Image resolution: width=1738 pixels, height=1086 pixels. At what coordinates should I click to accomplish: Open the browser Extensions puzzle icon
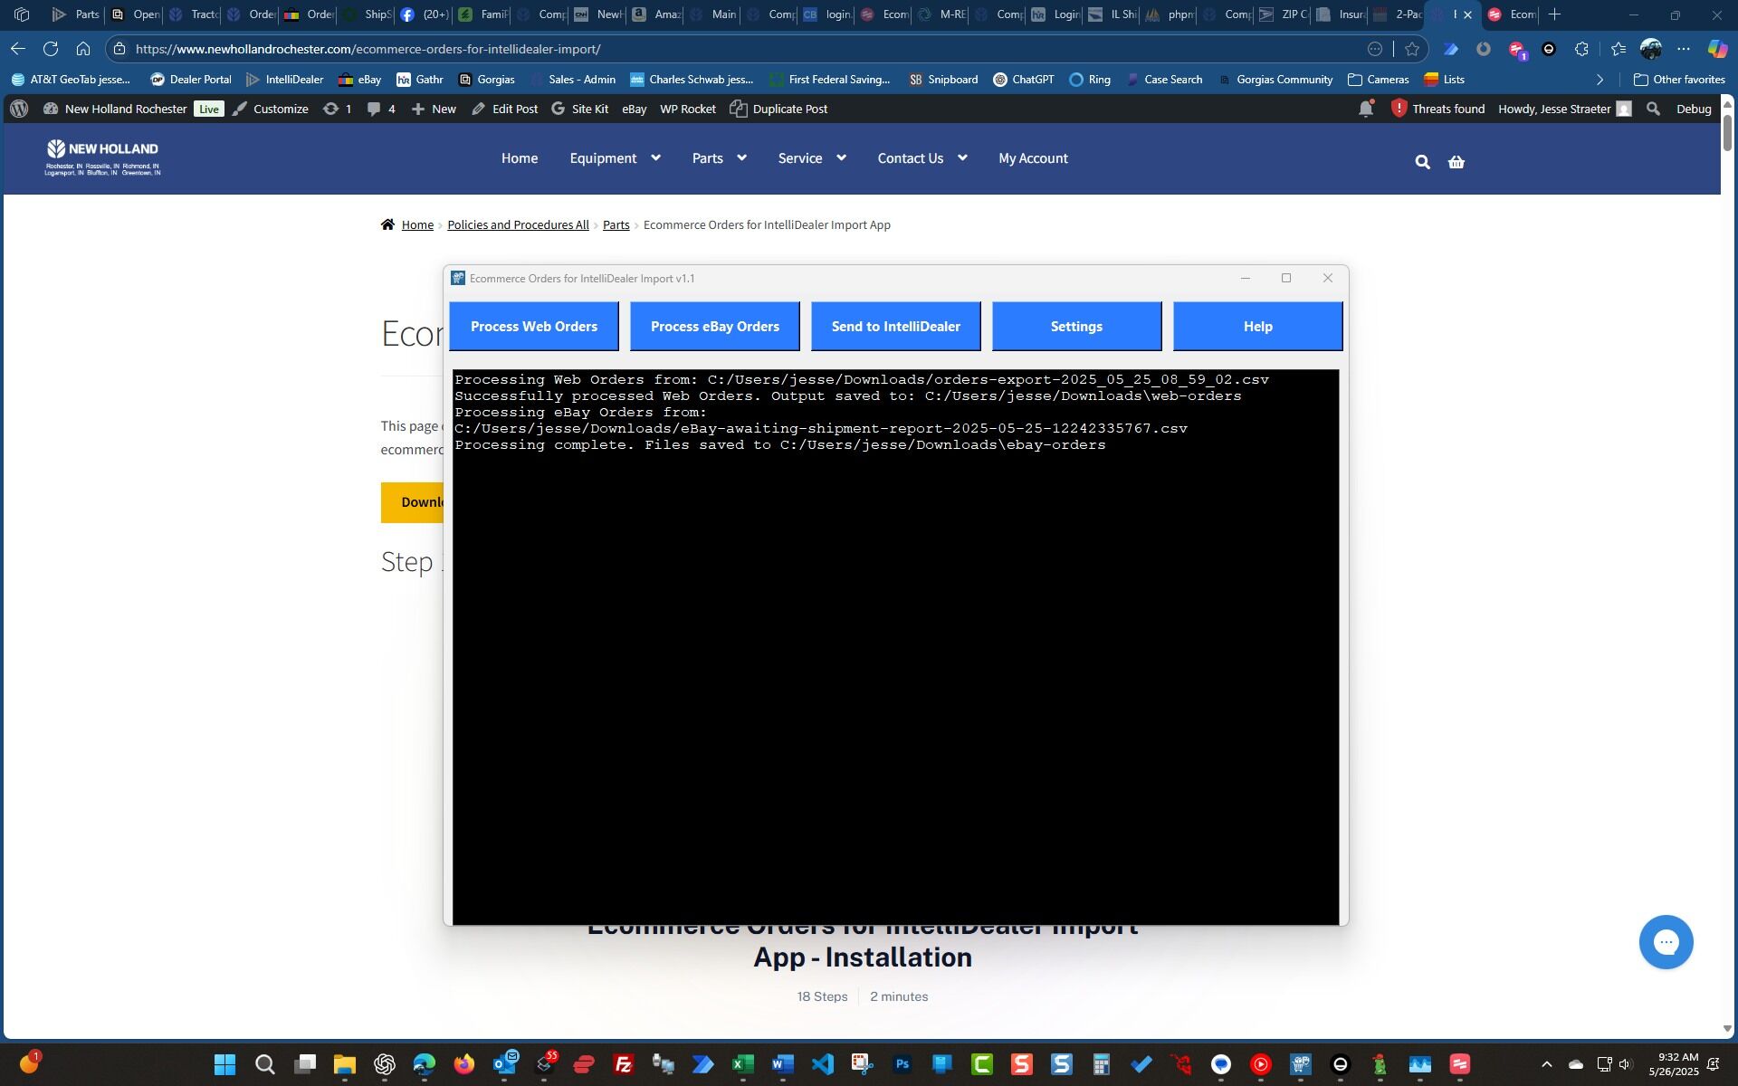coord(1581,49)
